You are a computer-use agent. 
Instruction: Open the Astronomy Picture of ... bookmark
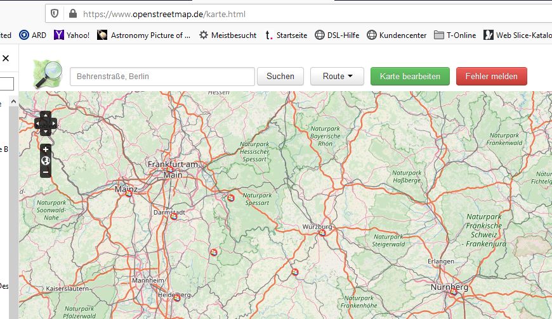point(143,35)
